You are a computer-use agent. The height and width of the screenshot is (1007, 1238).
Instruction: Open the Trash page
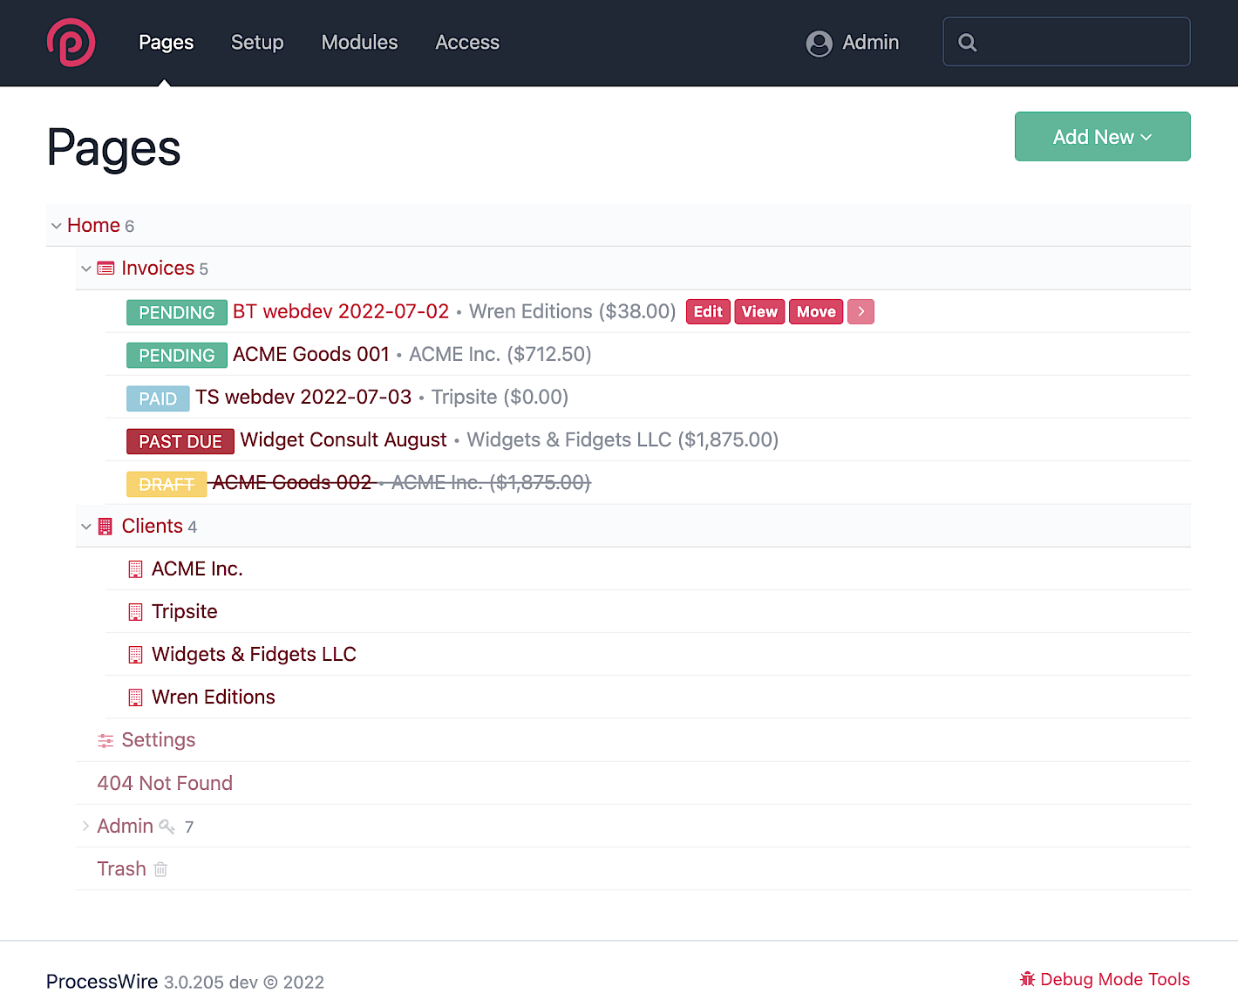[x=121, y=868]
